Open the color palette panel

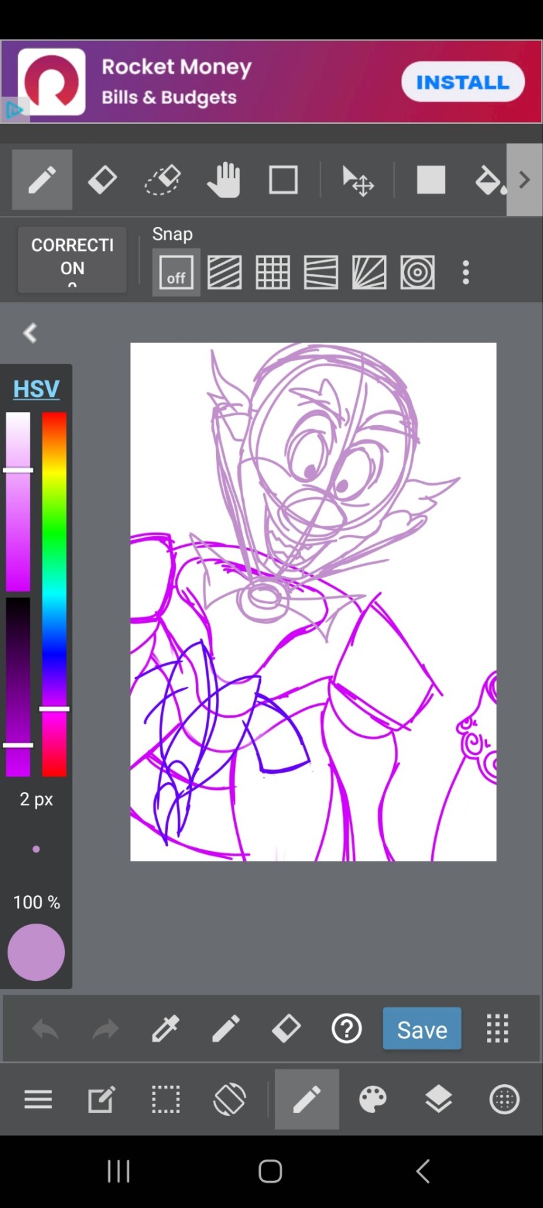click(x=373, y=1099)
